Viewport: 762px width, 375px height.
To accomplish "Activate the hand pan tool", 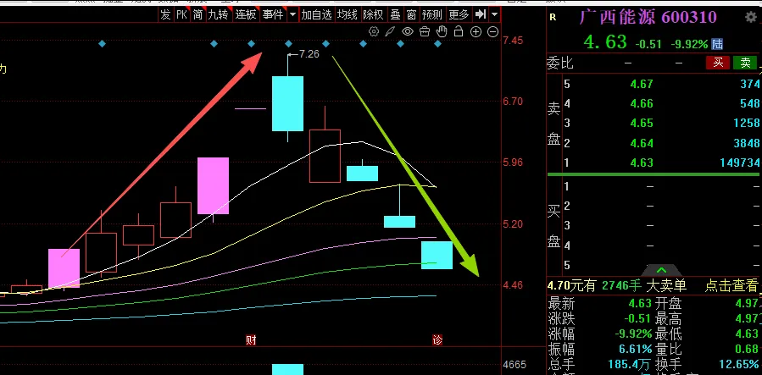I will point(442,32).
